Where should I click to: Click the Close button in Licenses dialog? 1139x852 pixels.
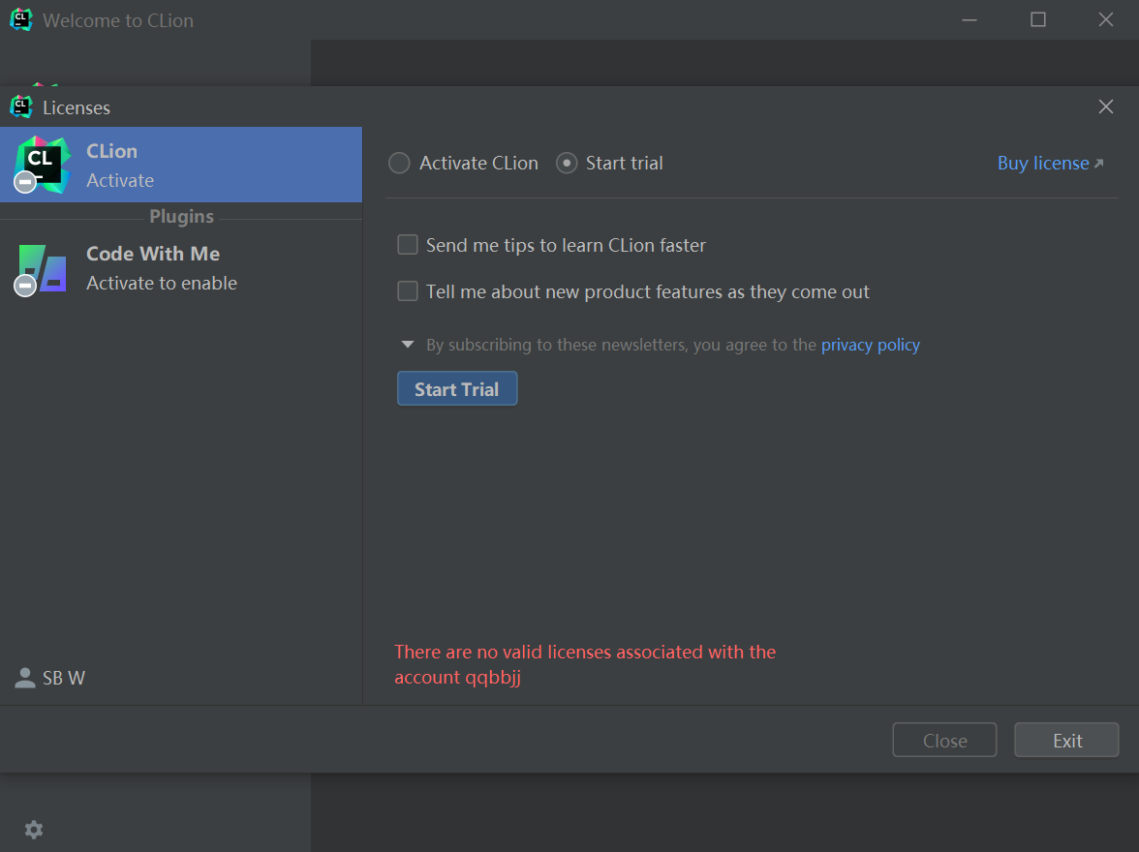[944, 740]
